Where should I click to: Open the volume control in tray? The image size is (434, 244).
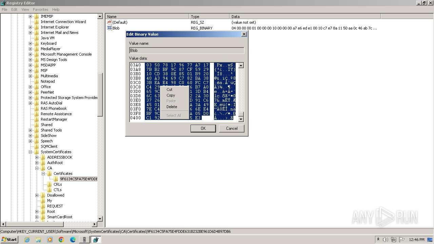tap(386, 240)
